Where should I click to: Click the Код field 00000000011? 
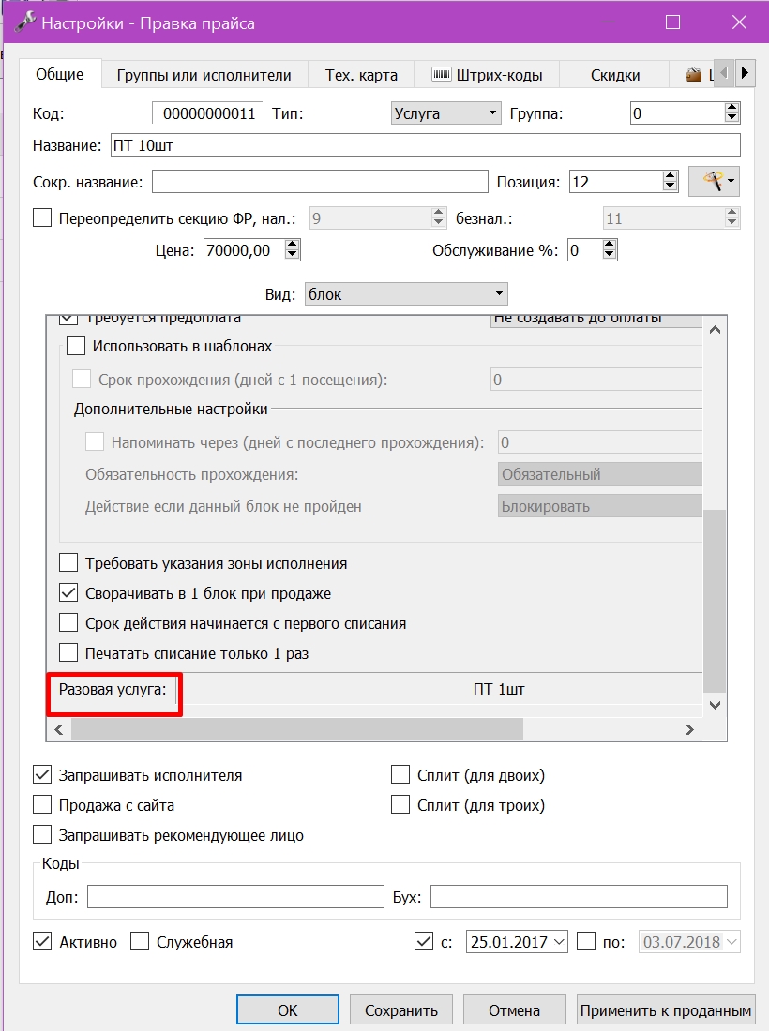[207, 113]
